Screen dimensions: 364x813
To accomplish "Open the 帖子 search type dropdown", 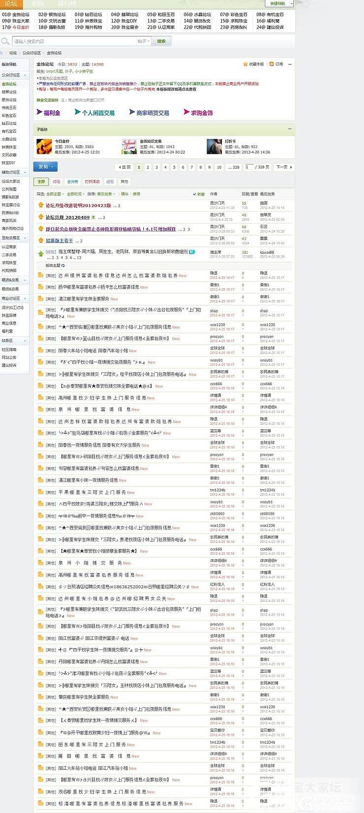I will pyautogui.click(x=144, y=41).
